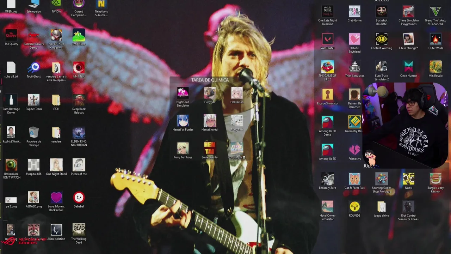Launch The Quarry shortcut

point(11,36)
